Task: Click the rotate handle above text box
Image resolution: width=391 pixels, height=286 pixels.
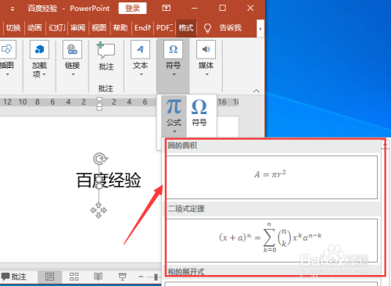Action: (x=100, y=159)
